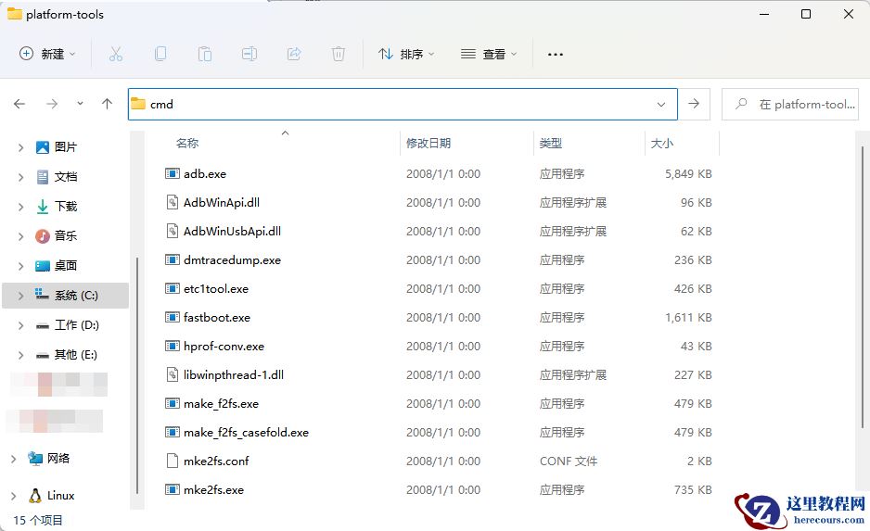Click the AdbWinApi.dll file icon
870x531 pixels.
coord(172,202)
